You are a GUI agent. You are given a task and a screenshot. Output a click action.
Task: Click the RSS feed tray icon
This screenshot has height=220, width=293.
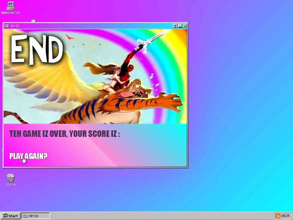[278, 216]
